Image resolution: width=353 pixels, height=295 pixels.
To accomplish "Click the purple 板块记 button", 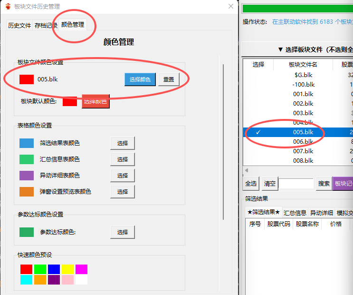I will [343, 184].
